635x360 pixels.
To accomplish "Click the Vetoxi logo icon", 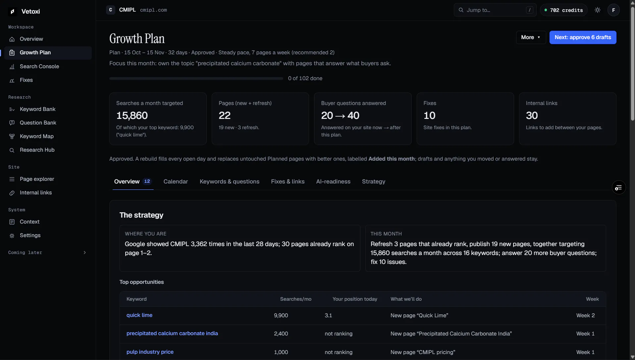I will click(12, 12).
